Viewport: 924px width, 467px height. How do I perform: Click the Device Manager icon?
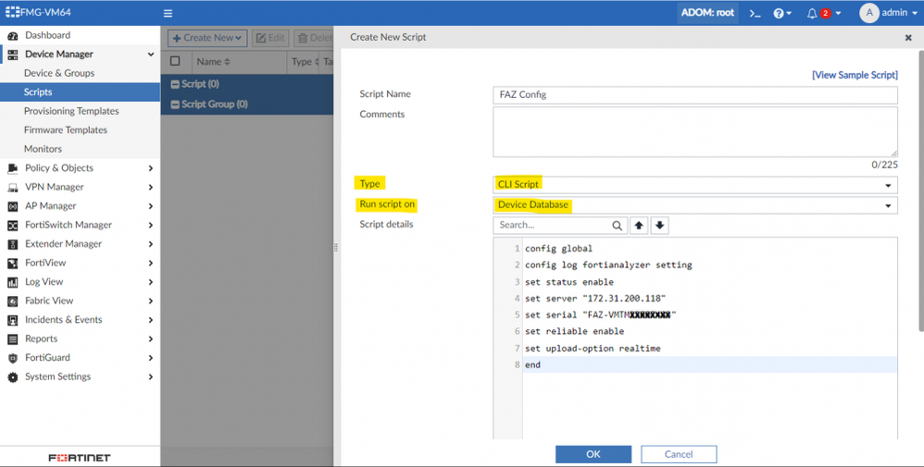click(x=12, y=55)
